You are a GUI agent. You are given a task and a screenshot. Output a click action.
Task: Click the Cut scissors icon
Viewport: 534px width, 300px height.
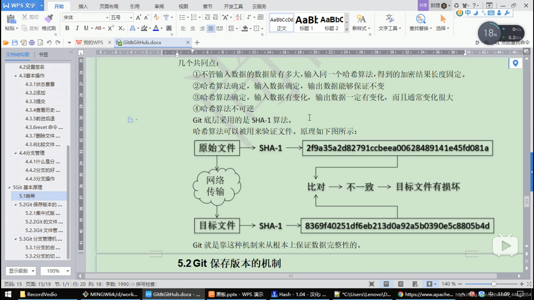[24, 17]
